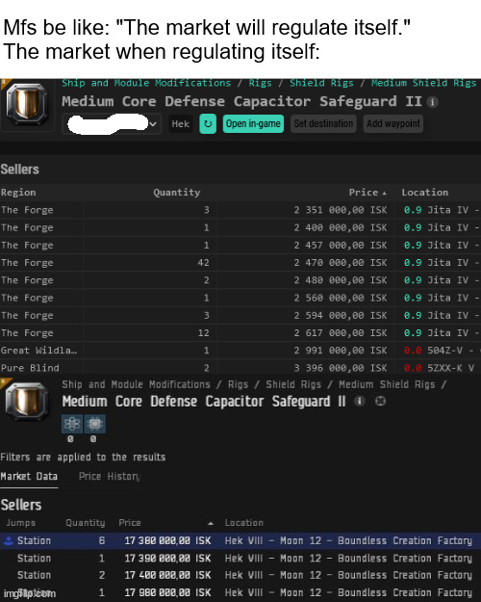
Task: Select the 17 400 000,00 ISK Hek row
Action: [x=240, y=575]
